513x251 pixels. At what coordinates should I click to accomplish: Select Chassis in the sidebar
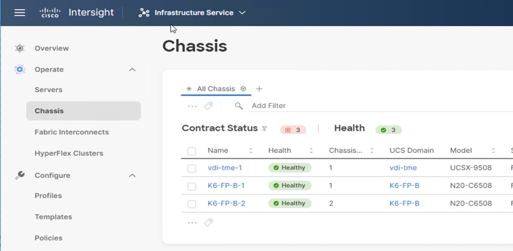click(83, 111)
